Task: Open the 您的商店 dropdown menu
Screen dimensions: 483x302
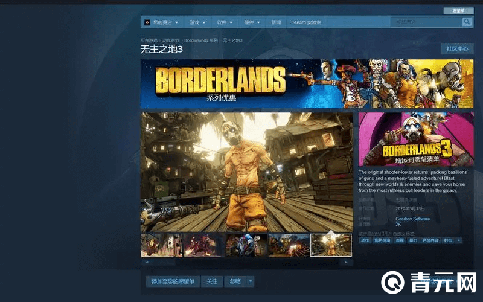Action: click(x=165, y=22)
